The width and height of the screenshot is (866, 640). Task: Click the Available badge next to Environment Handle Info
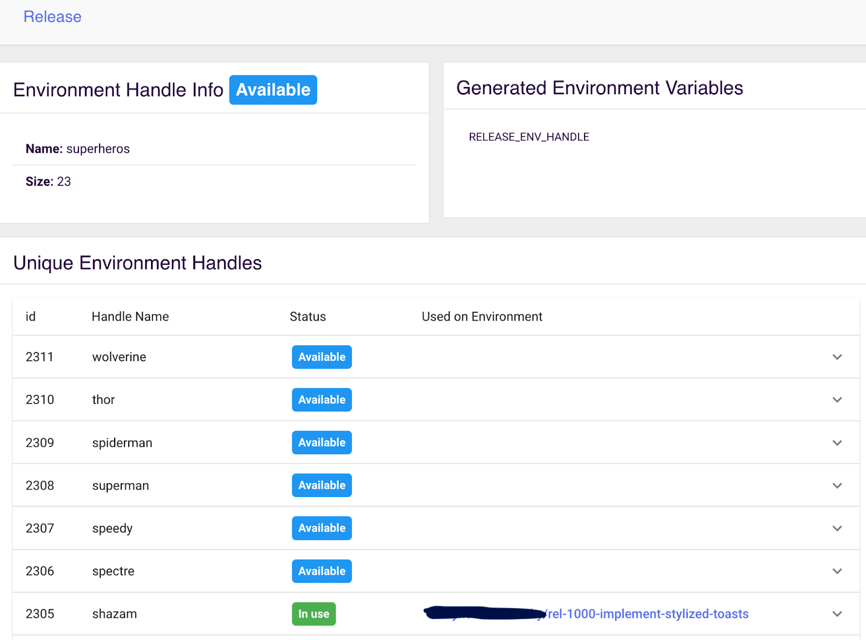tap(273, 90)
